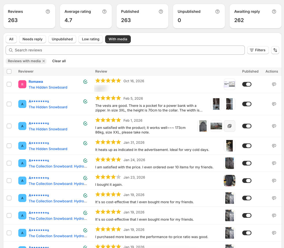This screenshot has width=284, height=248.
Task: Open photo on Jan 31, 2026 review
Action: pos(230,146)
